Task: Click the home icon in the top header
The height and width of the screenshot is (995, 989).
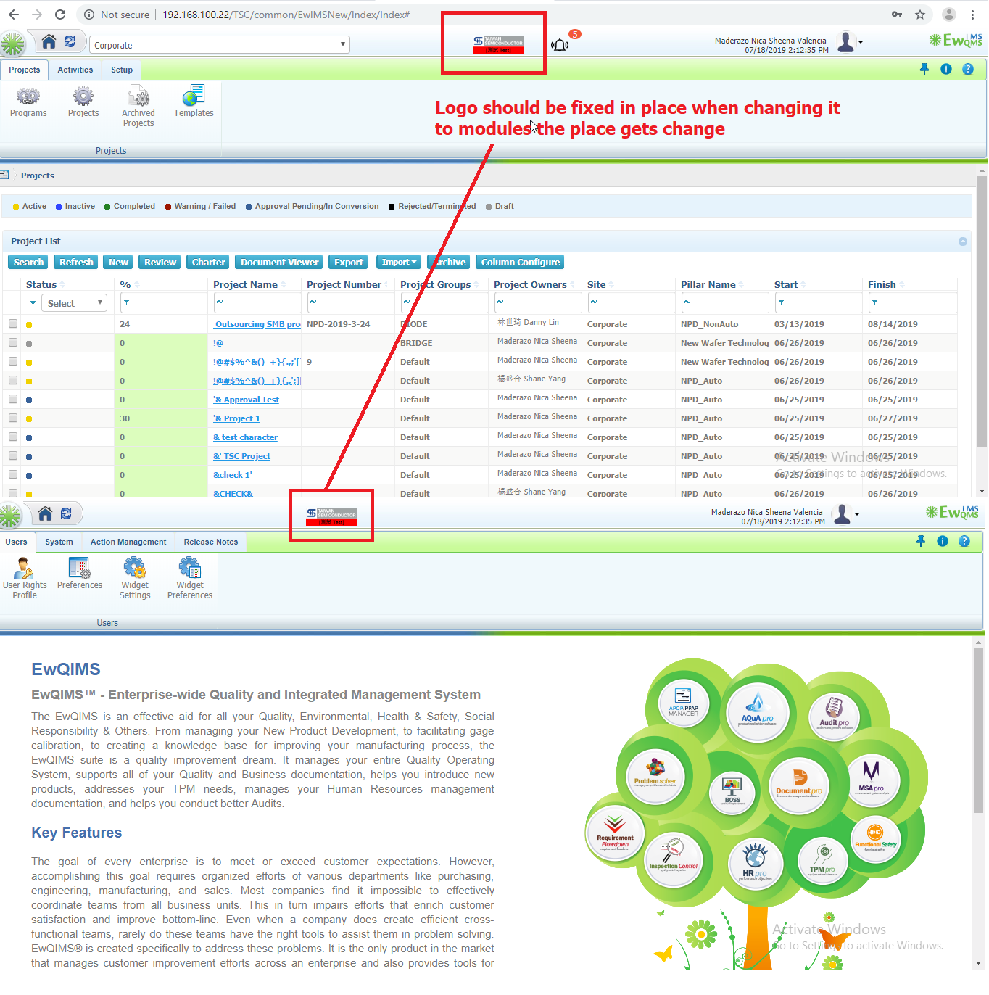Action: (49, 41)
